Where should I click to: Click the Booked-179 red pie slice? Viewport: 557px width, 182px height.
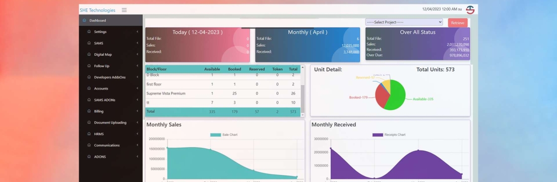pos(381,96)
